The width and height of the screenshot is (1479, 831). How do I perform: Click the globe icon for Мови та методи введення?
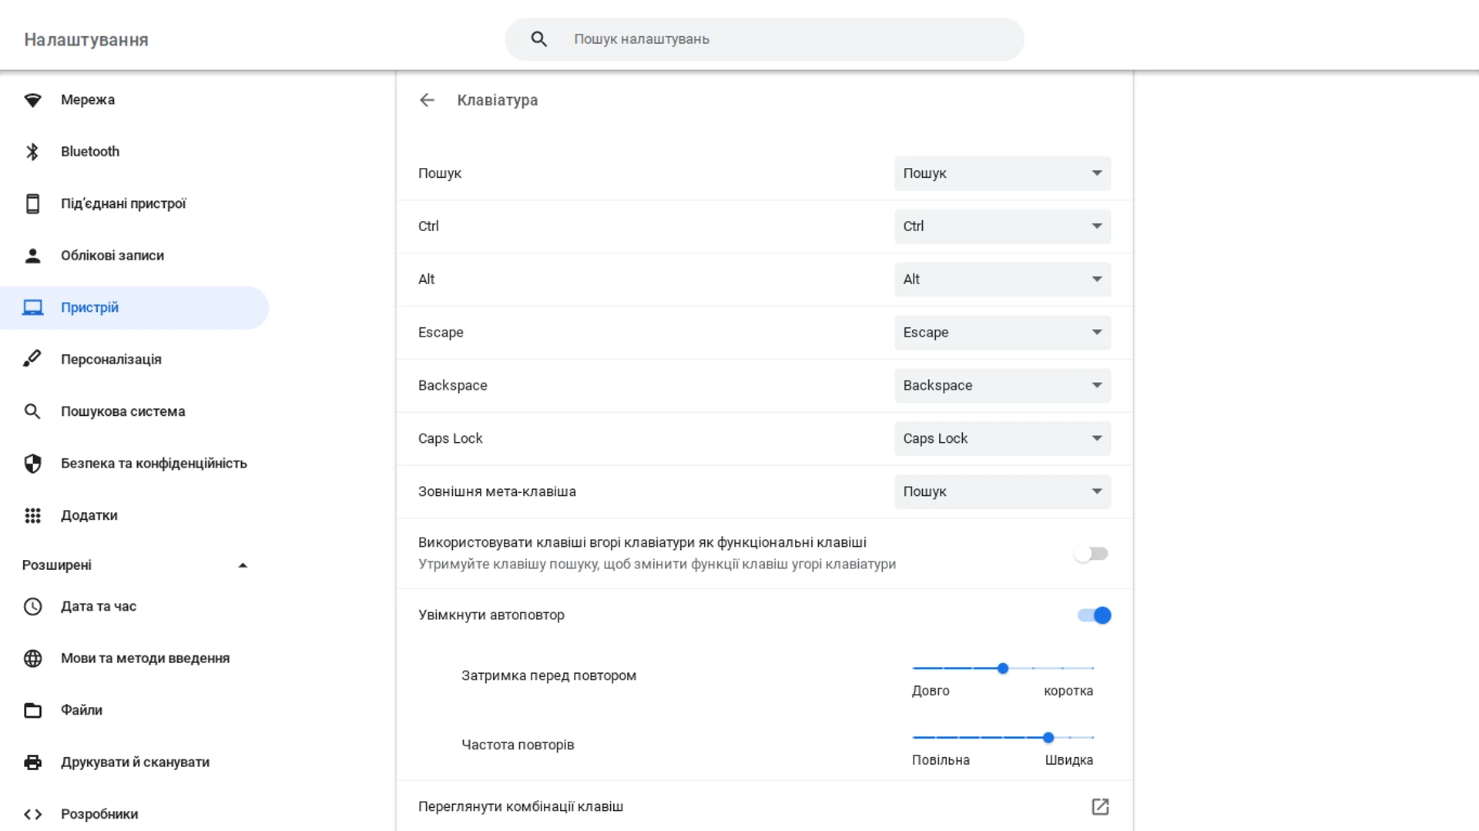click(x=32, y=658)
